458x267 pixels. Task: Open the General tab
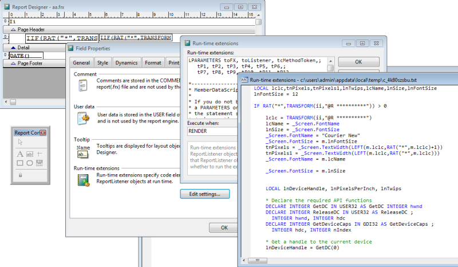click(x=81, y=63)
